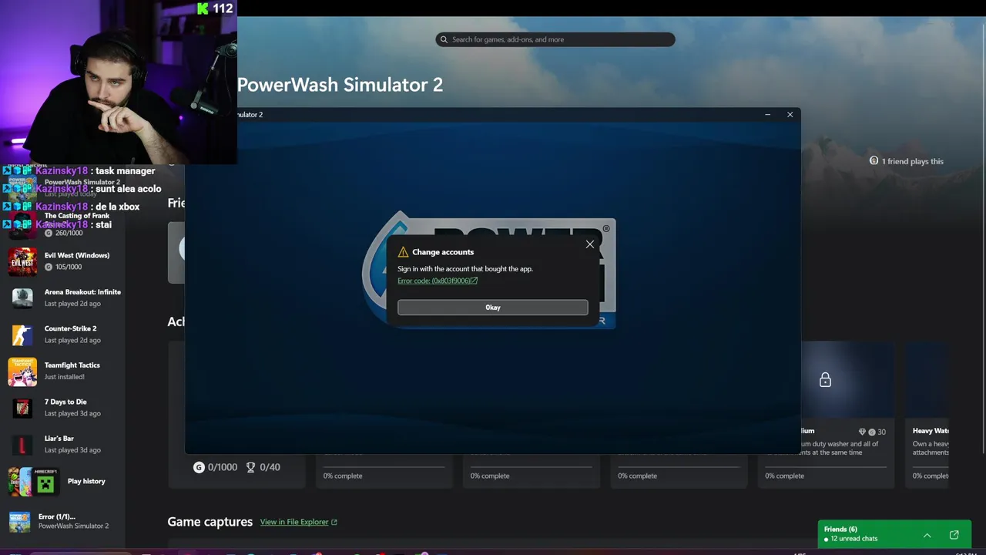The height and width of the screenshot is (555, 986).
Task: Select 'The Casting of Frank' in sidebar
Action: [77, 216]
